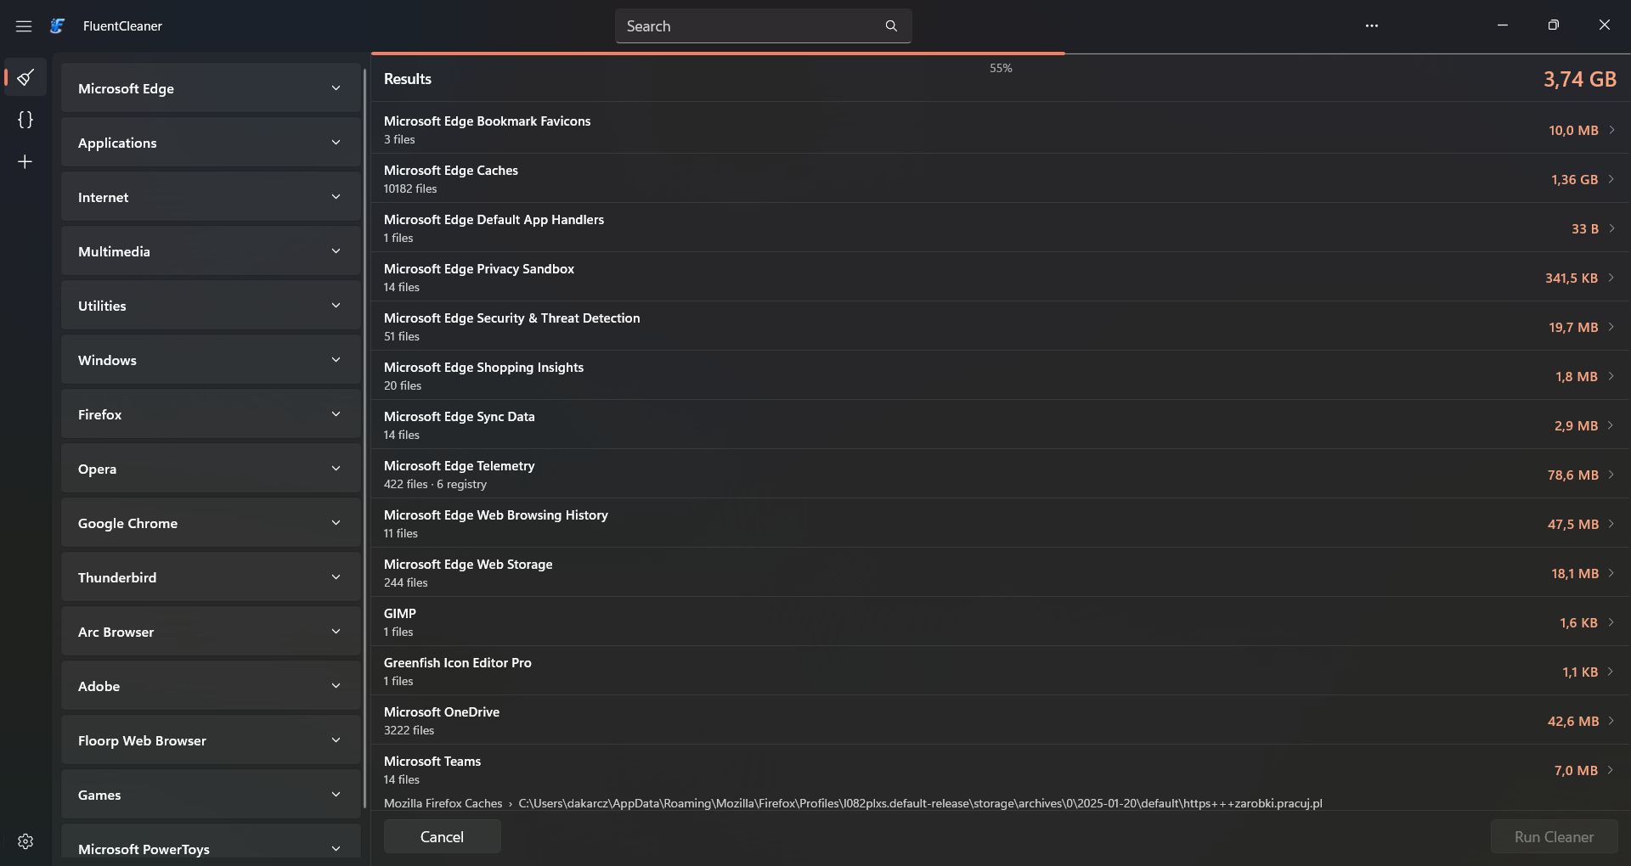Expand the Internet category

point(211,197)
